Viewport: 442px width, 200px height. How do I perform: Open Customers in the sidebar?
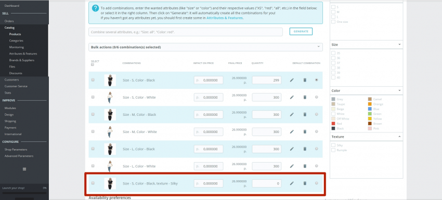tap(11, 79)
